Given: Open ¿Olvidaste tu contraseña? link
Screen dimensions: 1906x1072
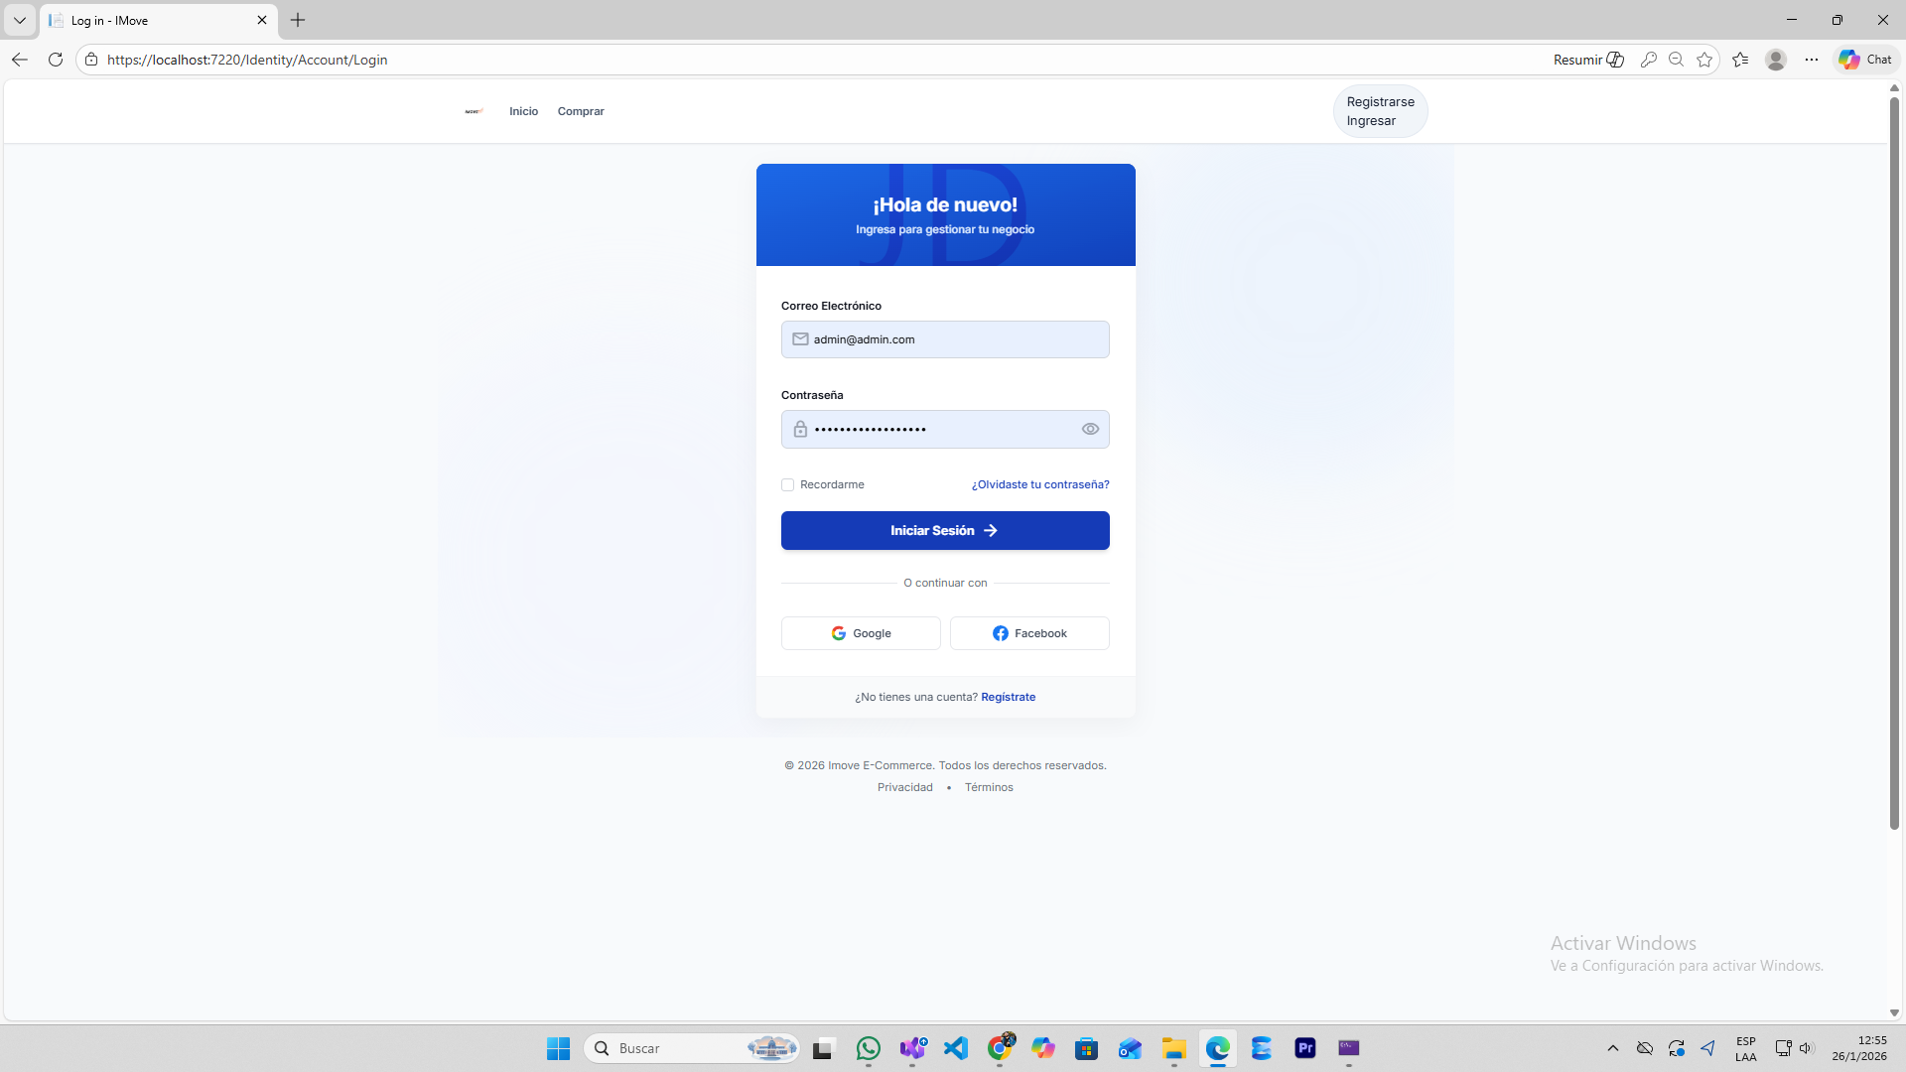Looking at the screenshot, I should pos(1039,484).
